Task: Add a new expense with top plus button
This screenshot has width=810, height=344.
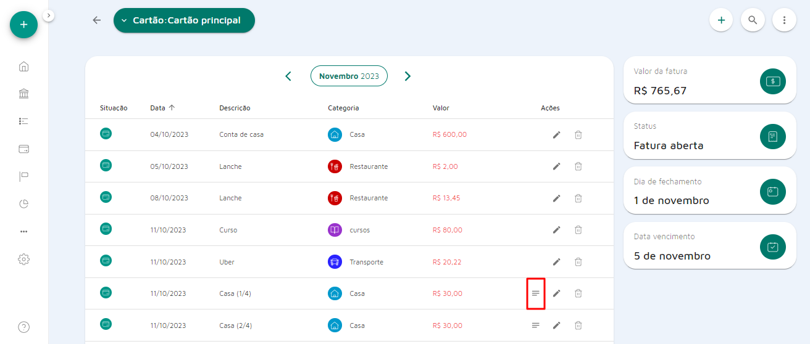Action: coord(721,20)
